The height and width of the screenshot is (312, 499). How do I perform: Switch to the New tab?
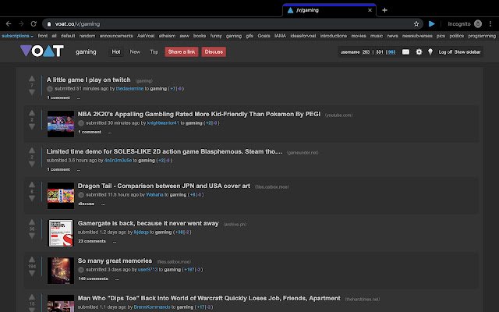pyautogui.click(x=135, y=52)
